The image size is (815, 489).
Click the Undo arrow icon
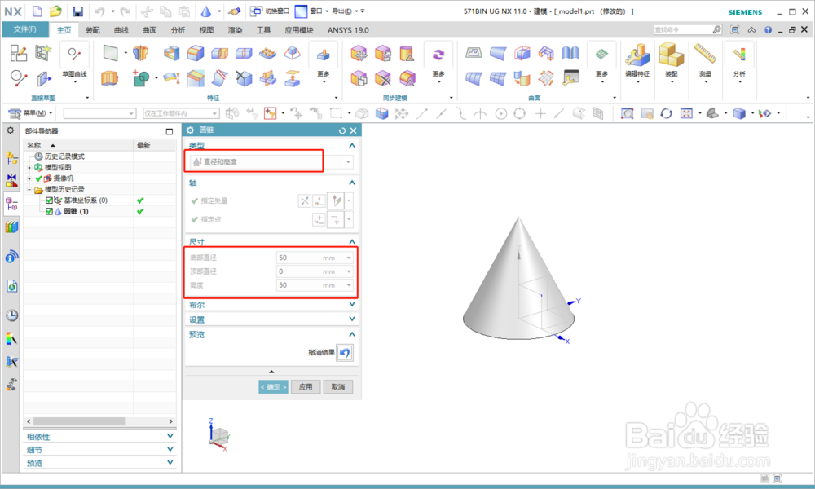pos(99,11)
